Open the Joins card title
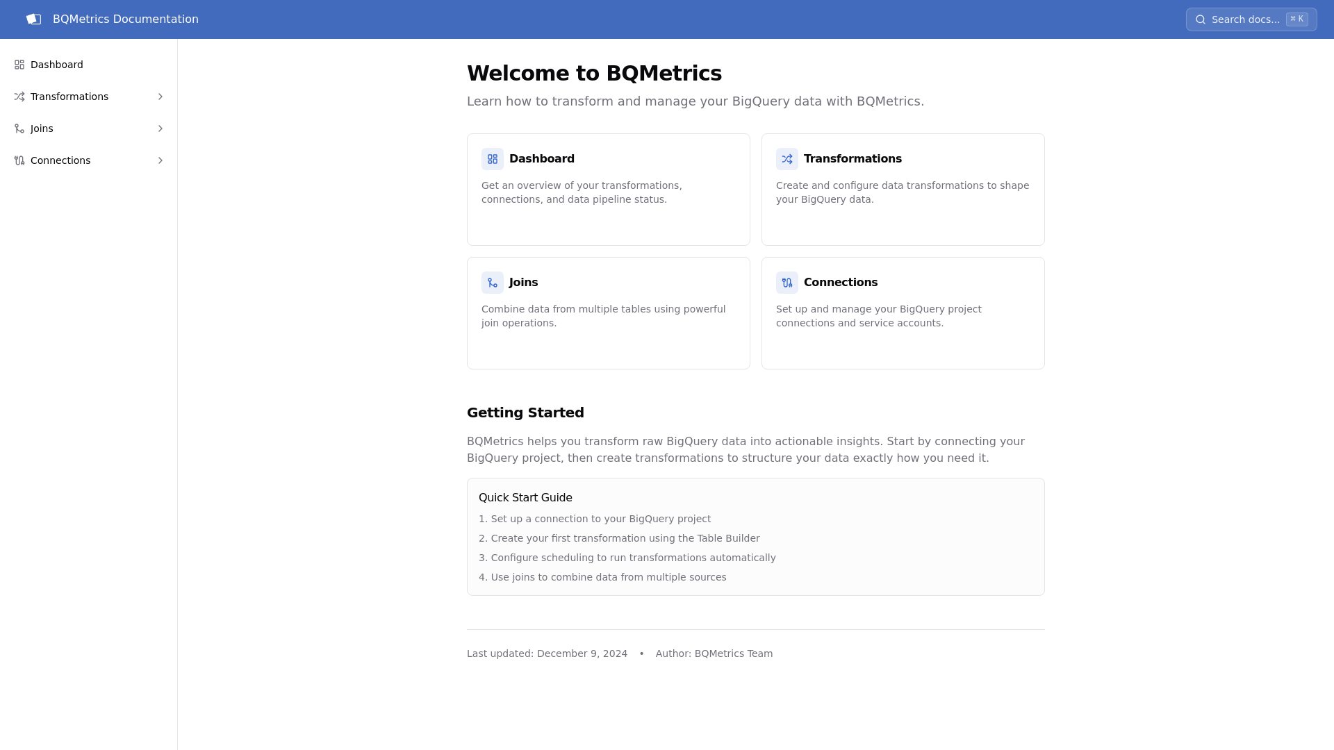The width and height of the screenshot is (1334, 750). point(523,283)
